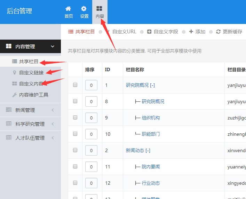Click the red list icon beside 共享栏目 tab
Screen dimensions: 246x199
71,32
